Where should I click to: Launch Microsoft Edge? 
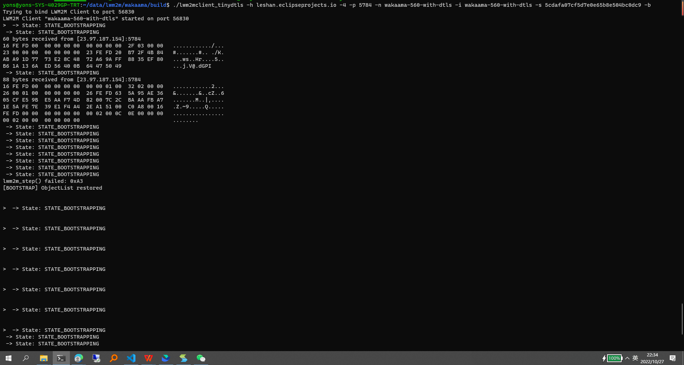pos(78,358)
